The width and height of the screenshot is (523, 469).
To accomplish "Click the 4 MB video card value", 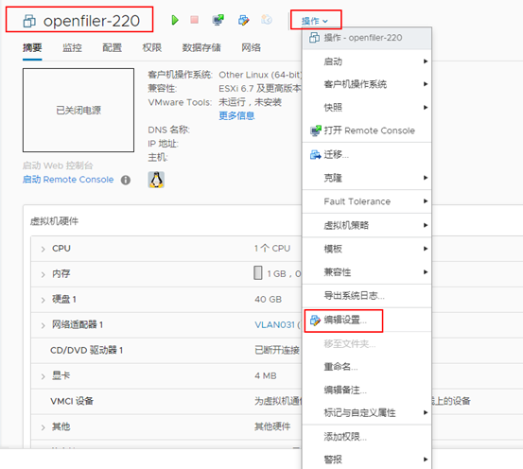I will pyautogui.click(x=266, y=376).
